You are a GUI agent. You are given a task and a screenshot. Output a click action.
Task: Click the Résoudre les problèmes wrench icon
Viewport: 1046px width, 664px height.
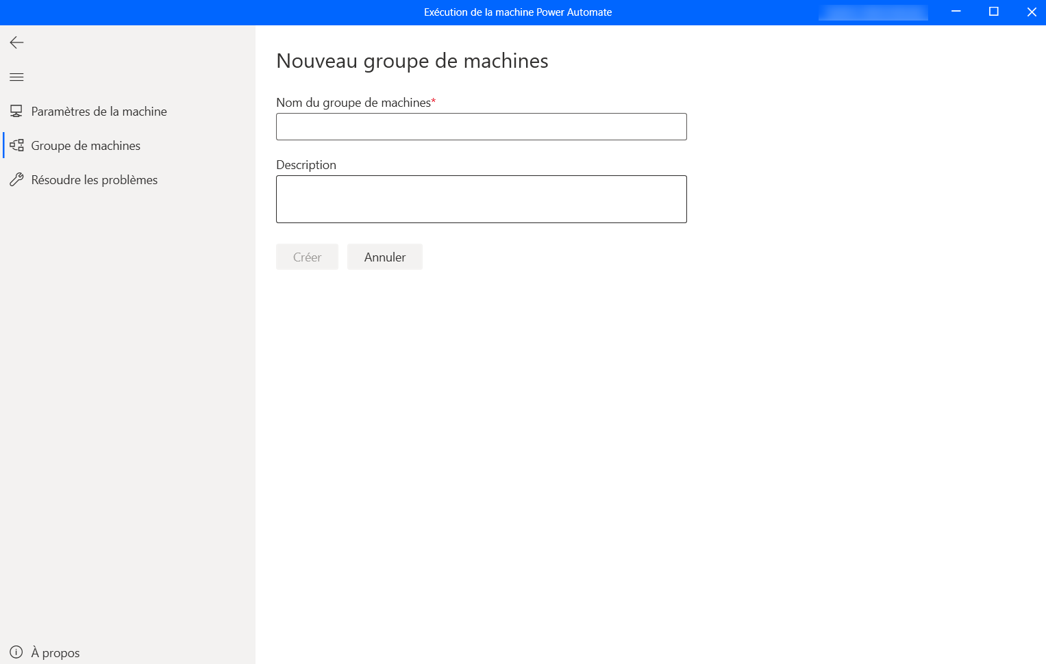(x=16, y=179)
